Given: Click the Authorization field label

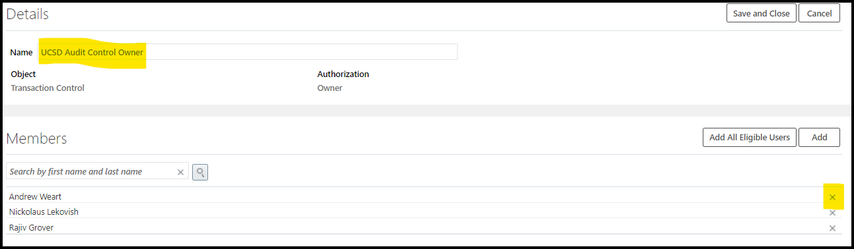Looking at the screenshot, I should 343,74.
